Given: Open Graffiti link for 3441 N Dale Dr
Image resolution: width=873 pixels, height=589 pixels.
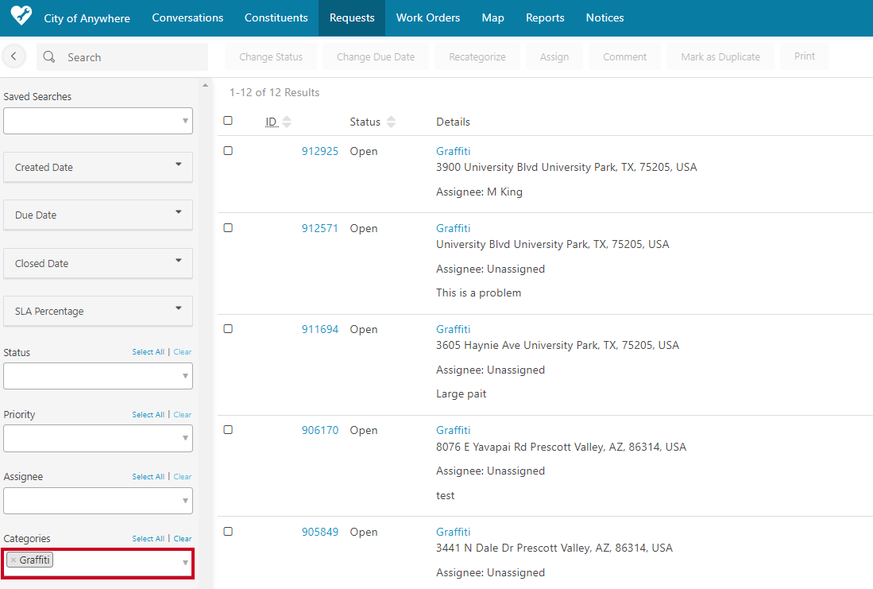Looking at the screenshot, I should (x=454, y=532).
